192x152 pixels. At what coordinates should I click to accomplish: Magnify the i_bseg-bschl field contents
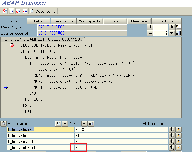pos(172,136)
